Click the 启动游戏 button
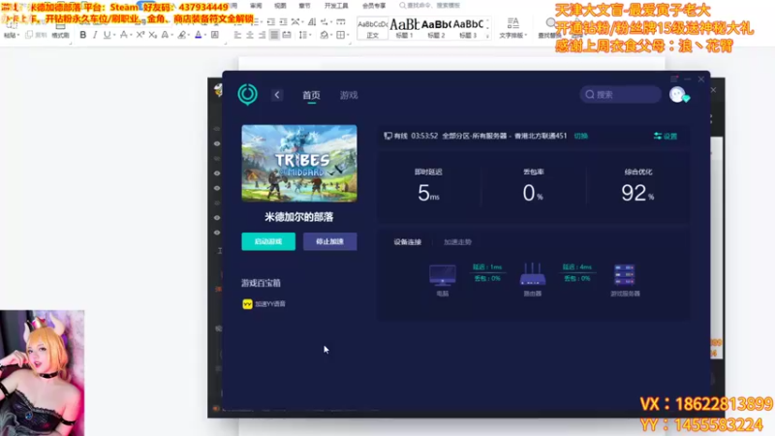Screen dimensions: 775x436 tap(268, 241)
